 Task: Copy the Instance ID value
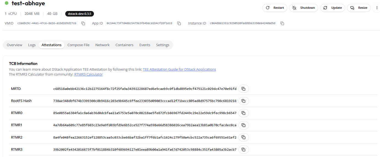pyautogui.click(x=282, y=23)
